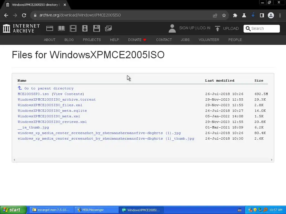
Task: Focus the Internet Archive Search field
Action: [261, 29]
